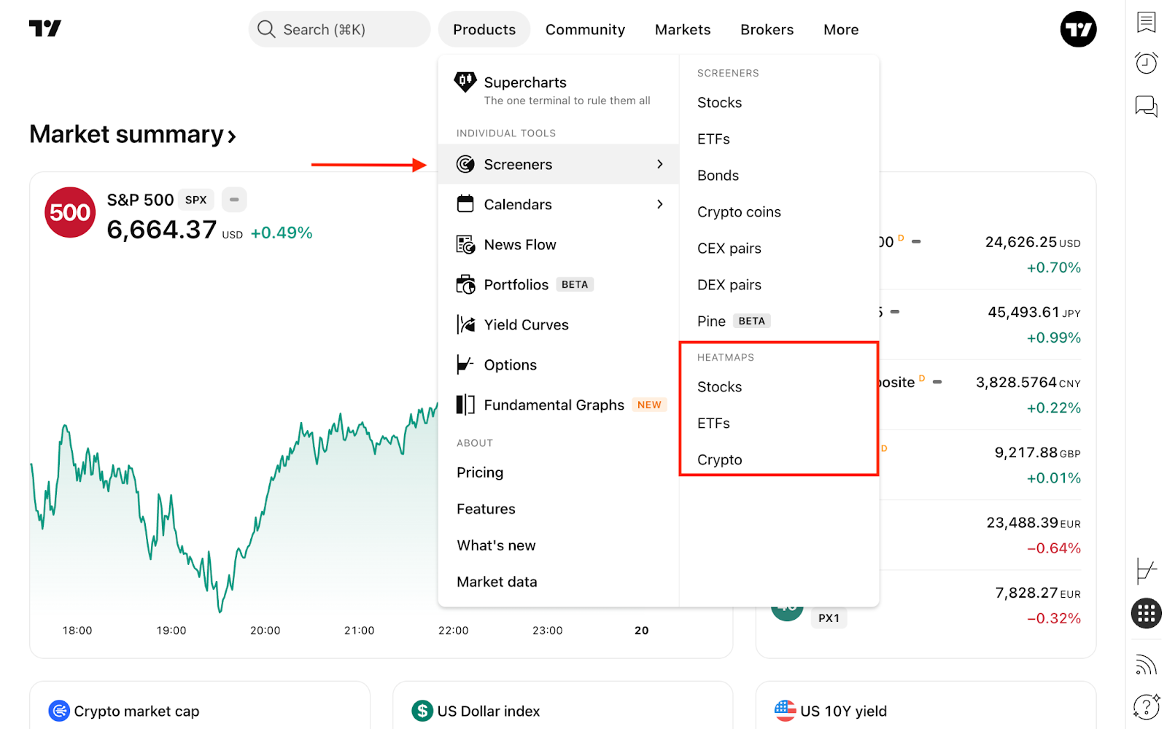
Task: Expand the Screeners submenu chevron
Action: point(660,164)
